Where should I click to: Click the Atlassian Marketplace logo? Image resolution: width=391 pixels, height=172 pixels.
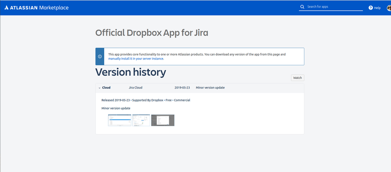(36, 8)
